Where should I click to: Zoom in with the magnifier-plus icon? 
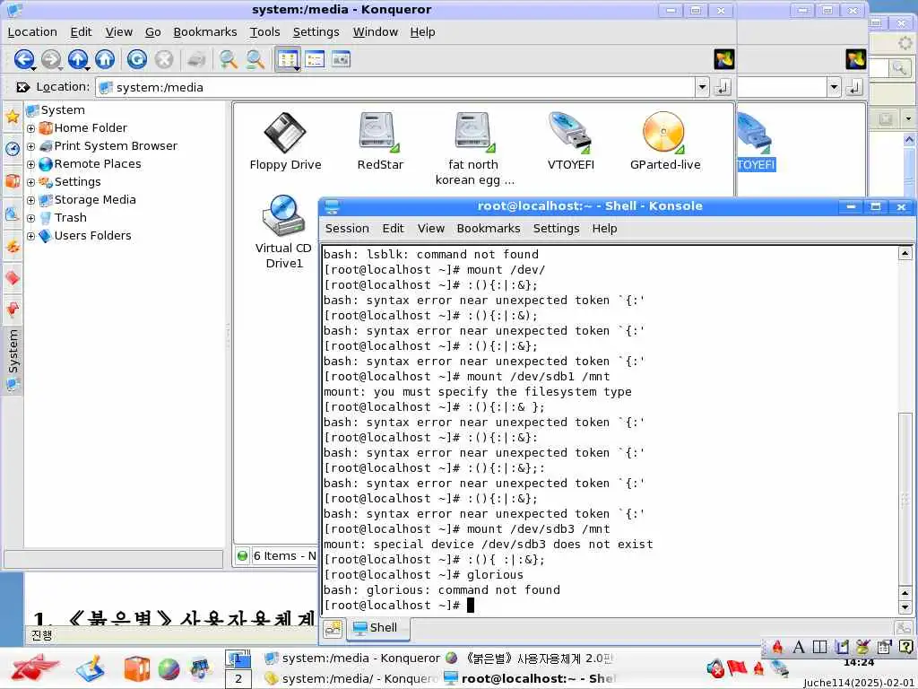pos(228,59)
